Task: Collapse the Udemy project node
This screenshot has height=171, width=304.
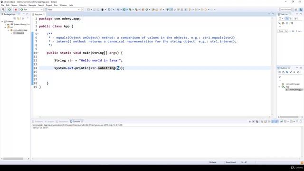Action: (x=2, y=21)
